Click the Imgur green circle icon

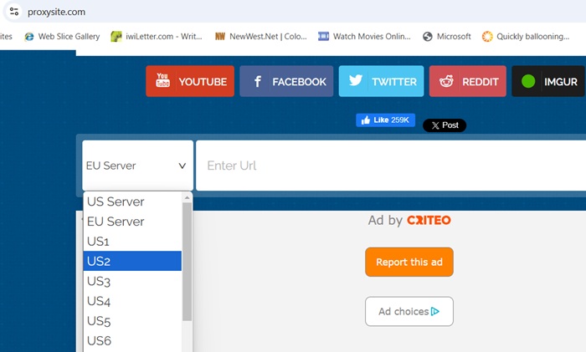(528, 81)
